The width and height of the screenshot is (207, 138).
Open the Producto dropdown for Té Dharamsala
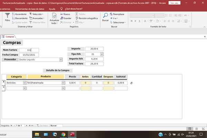click(x=63, y=83)
